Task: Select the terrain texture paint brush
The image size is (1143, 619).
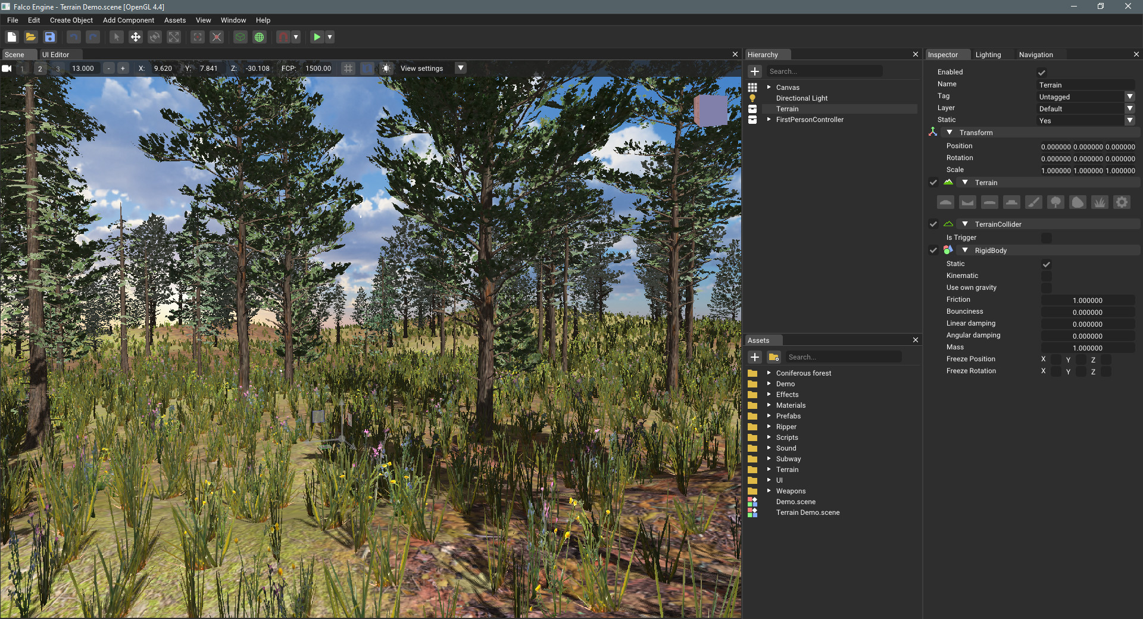Action: tap(1033, 202)
